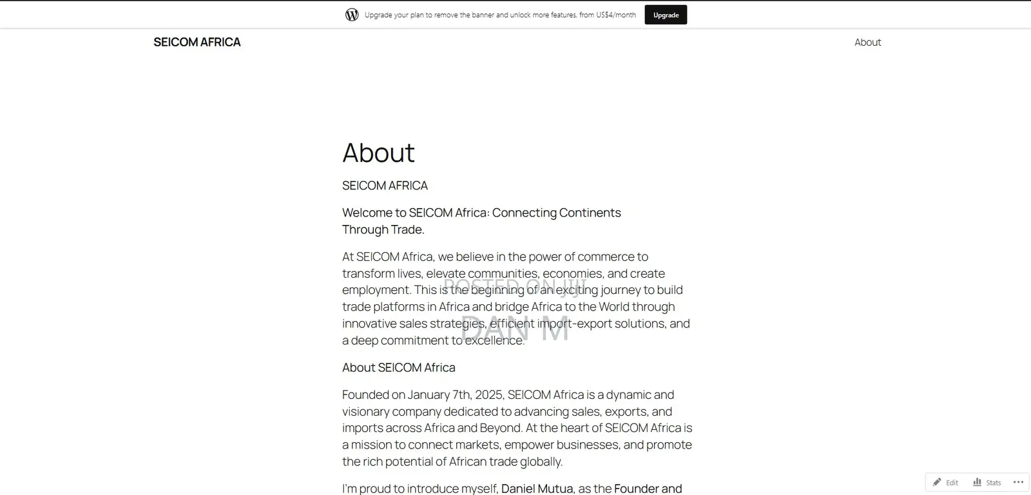The height and width of the screenshot is (495, 1031).
Task: Click the WordPress logo in the banner
Action: [352, 15]
